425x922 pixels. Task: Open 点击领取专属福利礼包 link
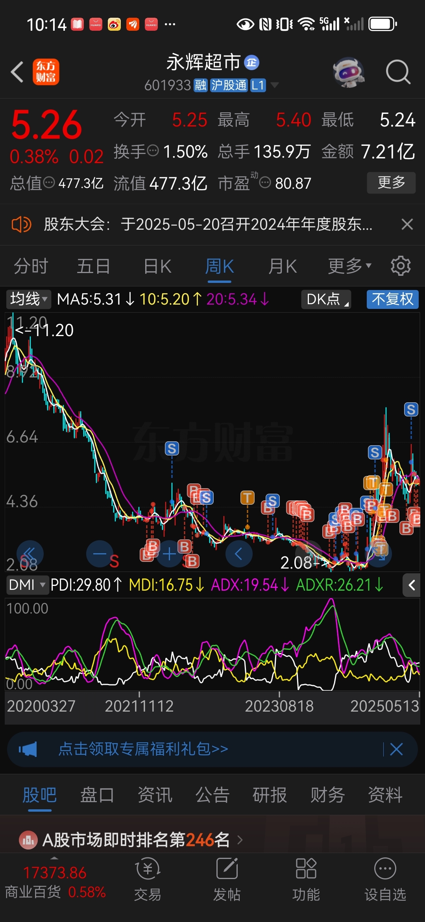point(143,749)
